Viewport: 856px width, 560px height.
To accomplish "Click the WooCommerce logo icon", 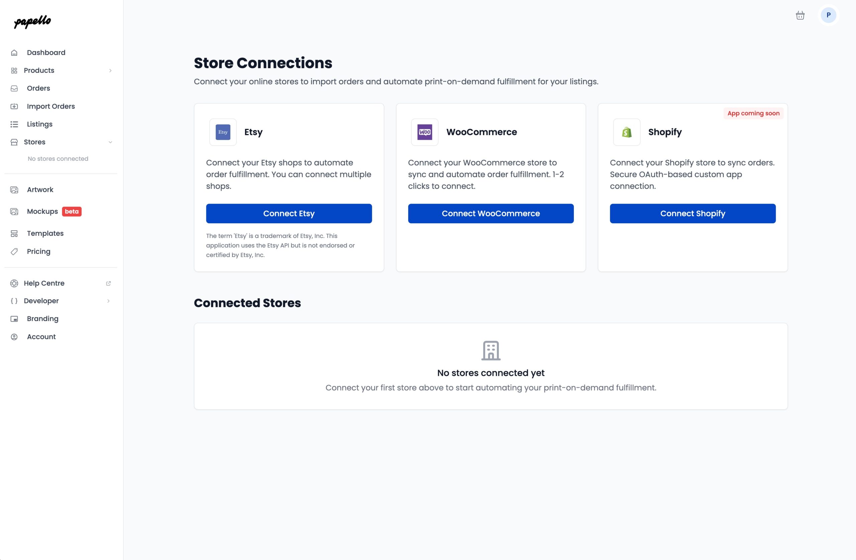I will point(424,132).
